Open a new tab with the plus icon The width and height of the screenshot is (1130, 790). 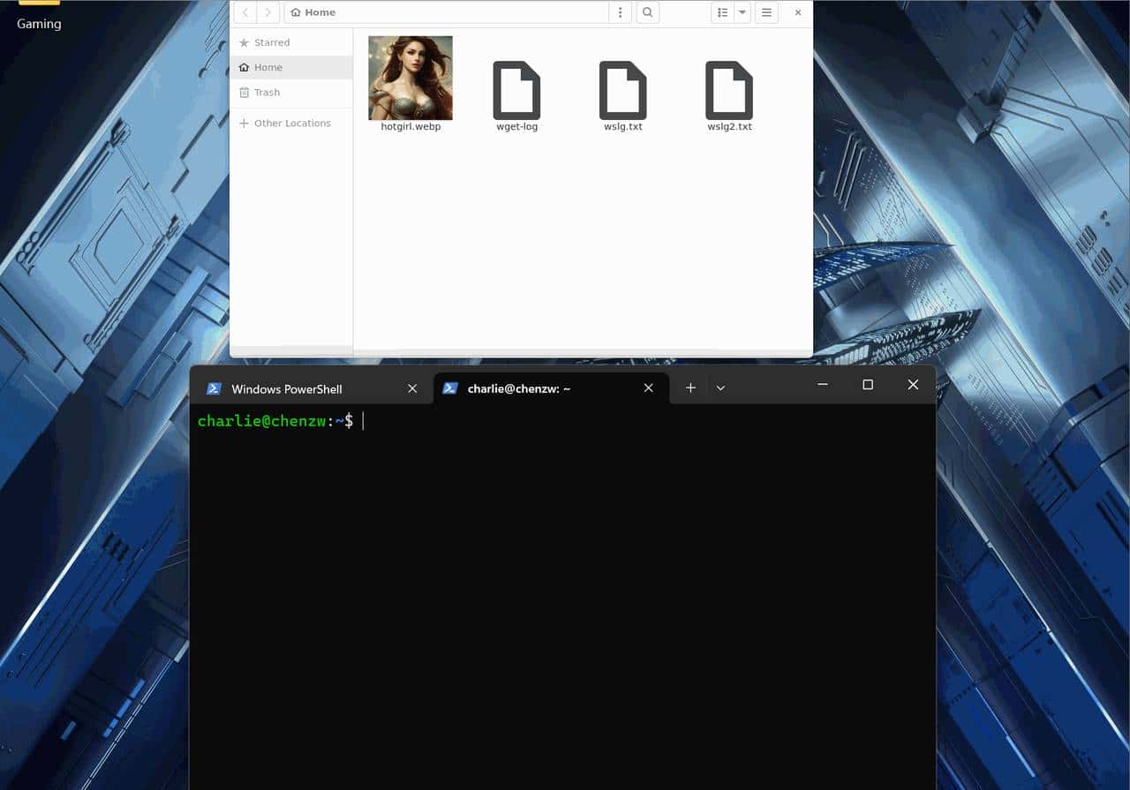pos(690,387)
